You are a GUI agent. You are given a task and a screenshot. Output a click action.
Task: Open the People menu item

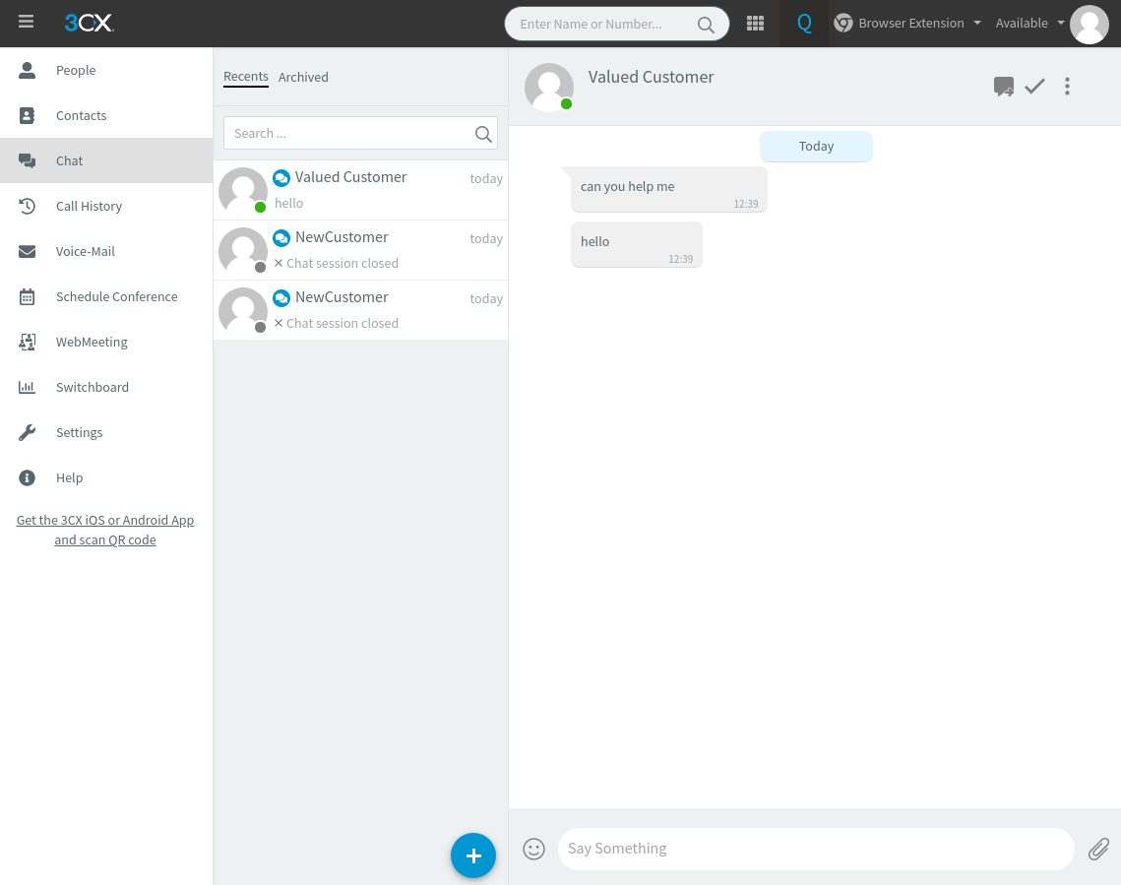[106, 70]
